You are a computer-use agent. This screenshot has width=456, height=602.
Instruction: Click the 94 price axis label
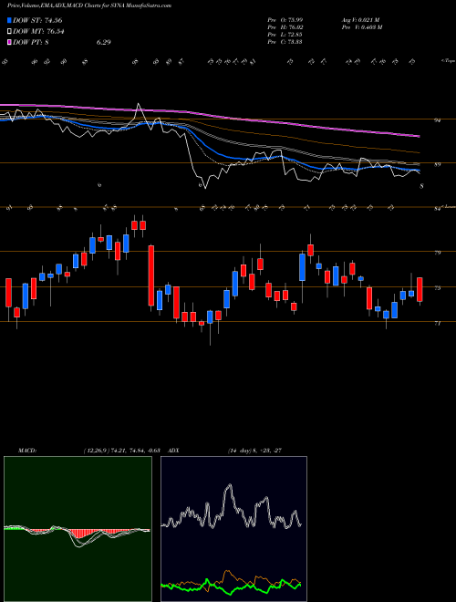coord(437,120)
